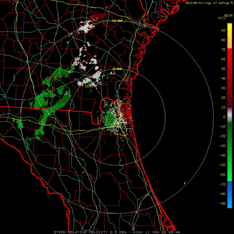Click the '[KT]' units label
The image size is (234, 234).
[222, 18]
